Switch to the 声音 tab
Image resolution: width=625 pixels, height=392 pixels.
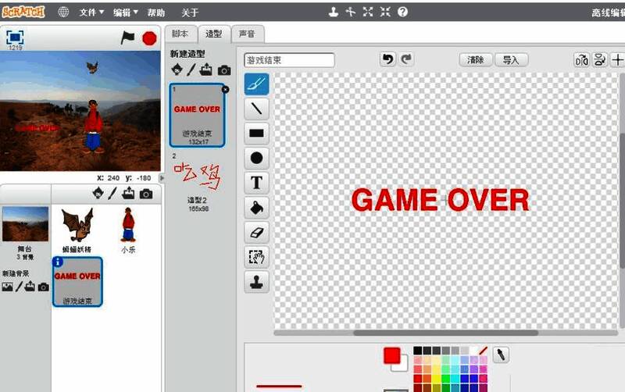pos(247,34)
